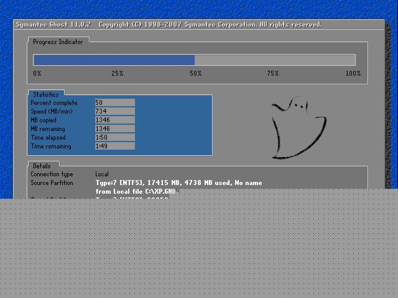
Task: Click the Speed (MB/min) label
Action: click(52, 112)
